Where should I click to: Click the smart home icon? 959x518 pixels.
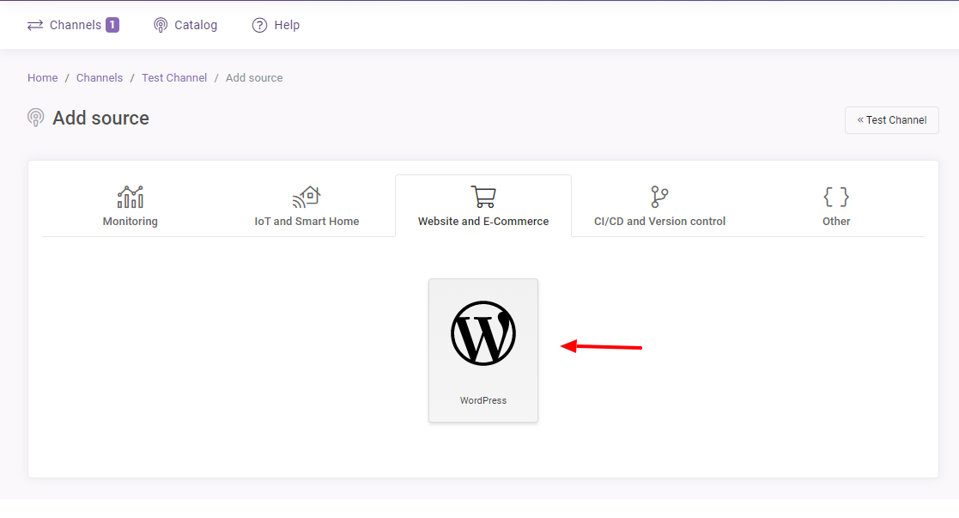[307, 198]
